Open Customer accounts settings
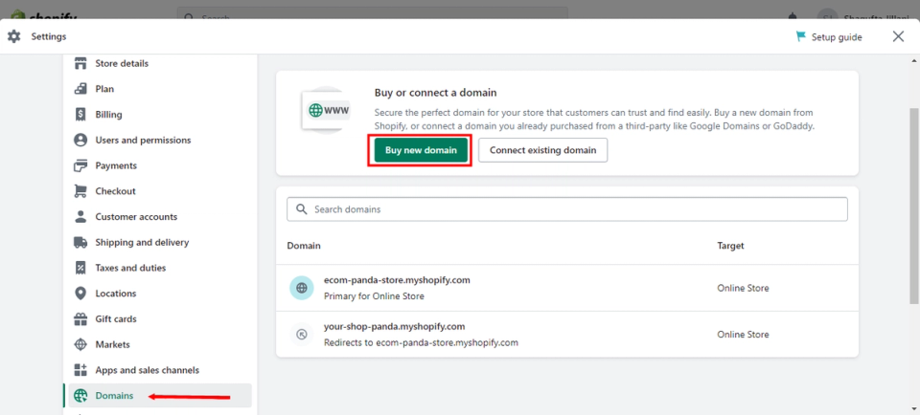 point(136,216)
